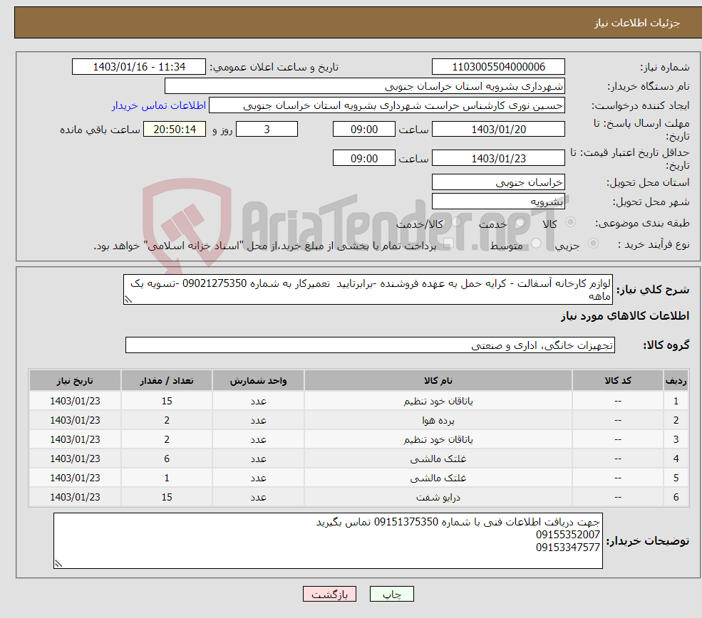The width and height of the screenshot is (702, 618).
Task: Click the description box resize handle
Action: pos(128,300)
